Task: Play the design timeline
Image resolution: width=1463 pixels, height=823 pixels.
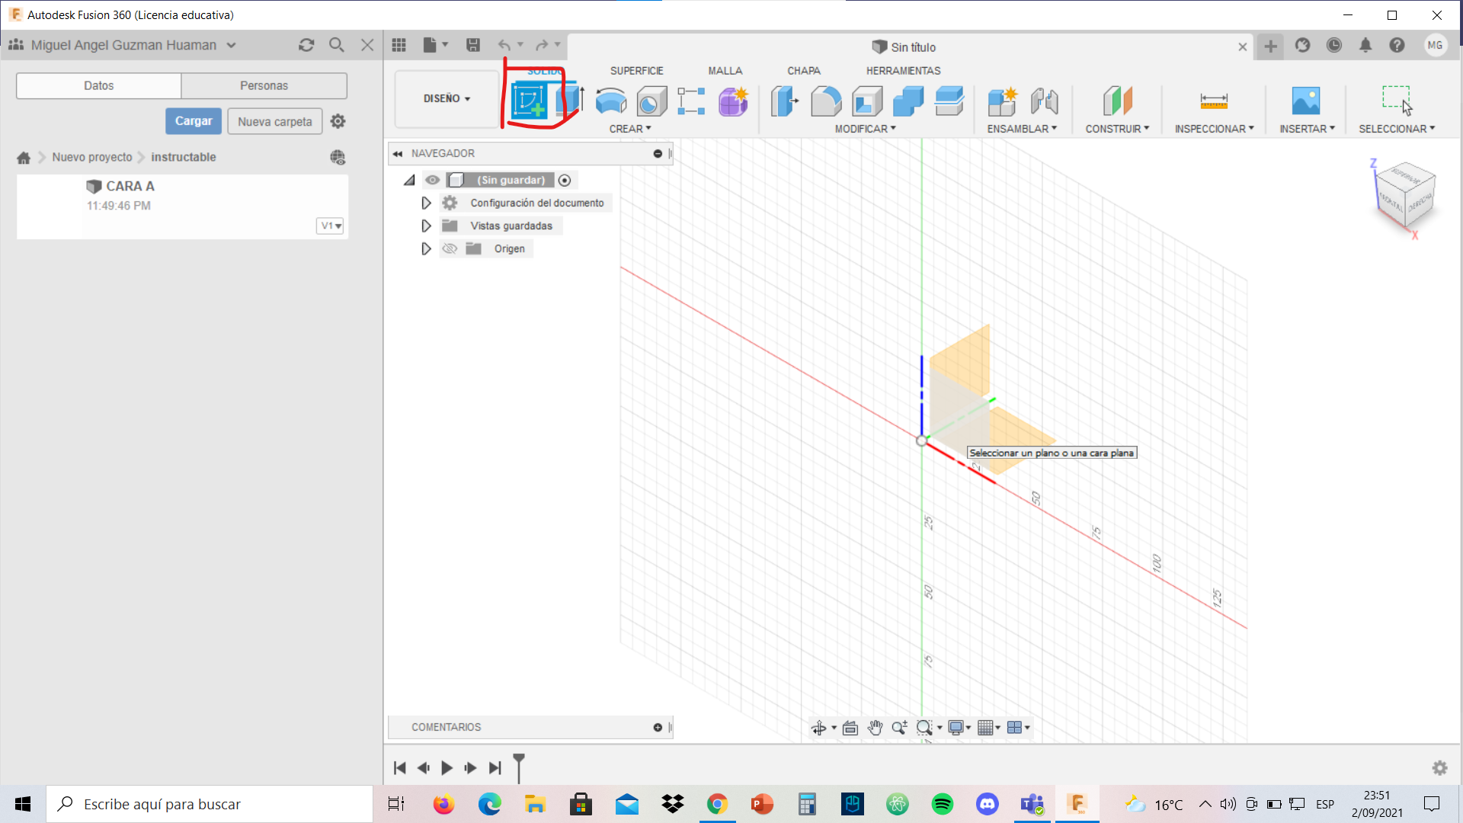Action: click(x=447, y=768)
